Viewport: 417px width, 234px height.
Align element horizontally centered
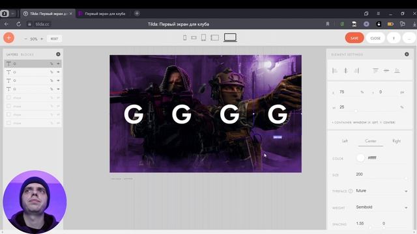coord(346,71)
